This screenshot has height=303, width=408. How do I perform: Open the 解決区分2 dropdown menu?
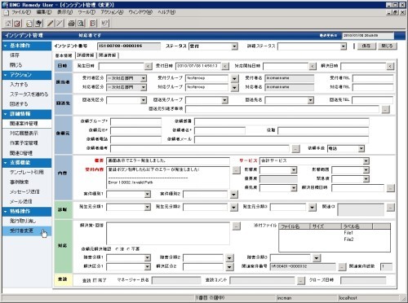(x=229, y=267)
